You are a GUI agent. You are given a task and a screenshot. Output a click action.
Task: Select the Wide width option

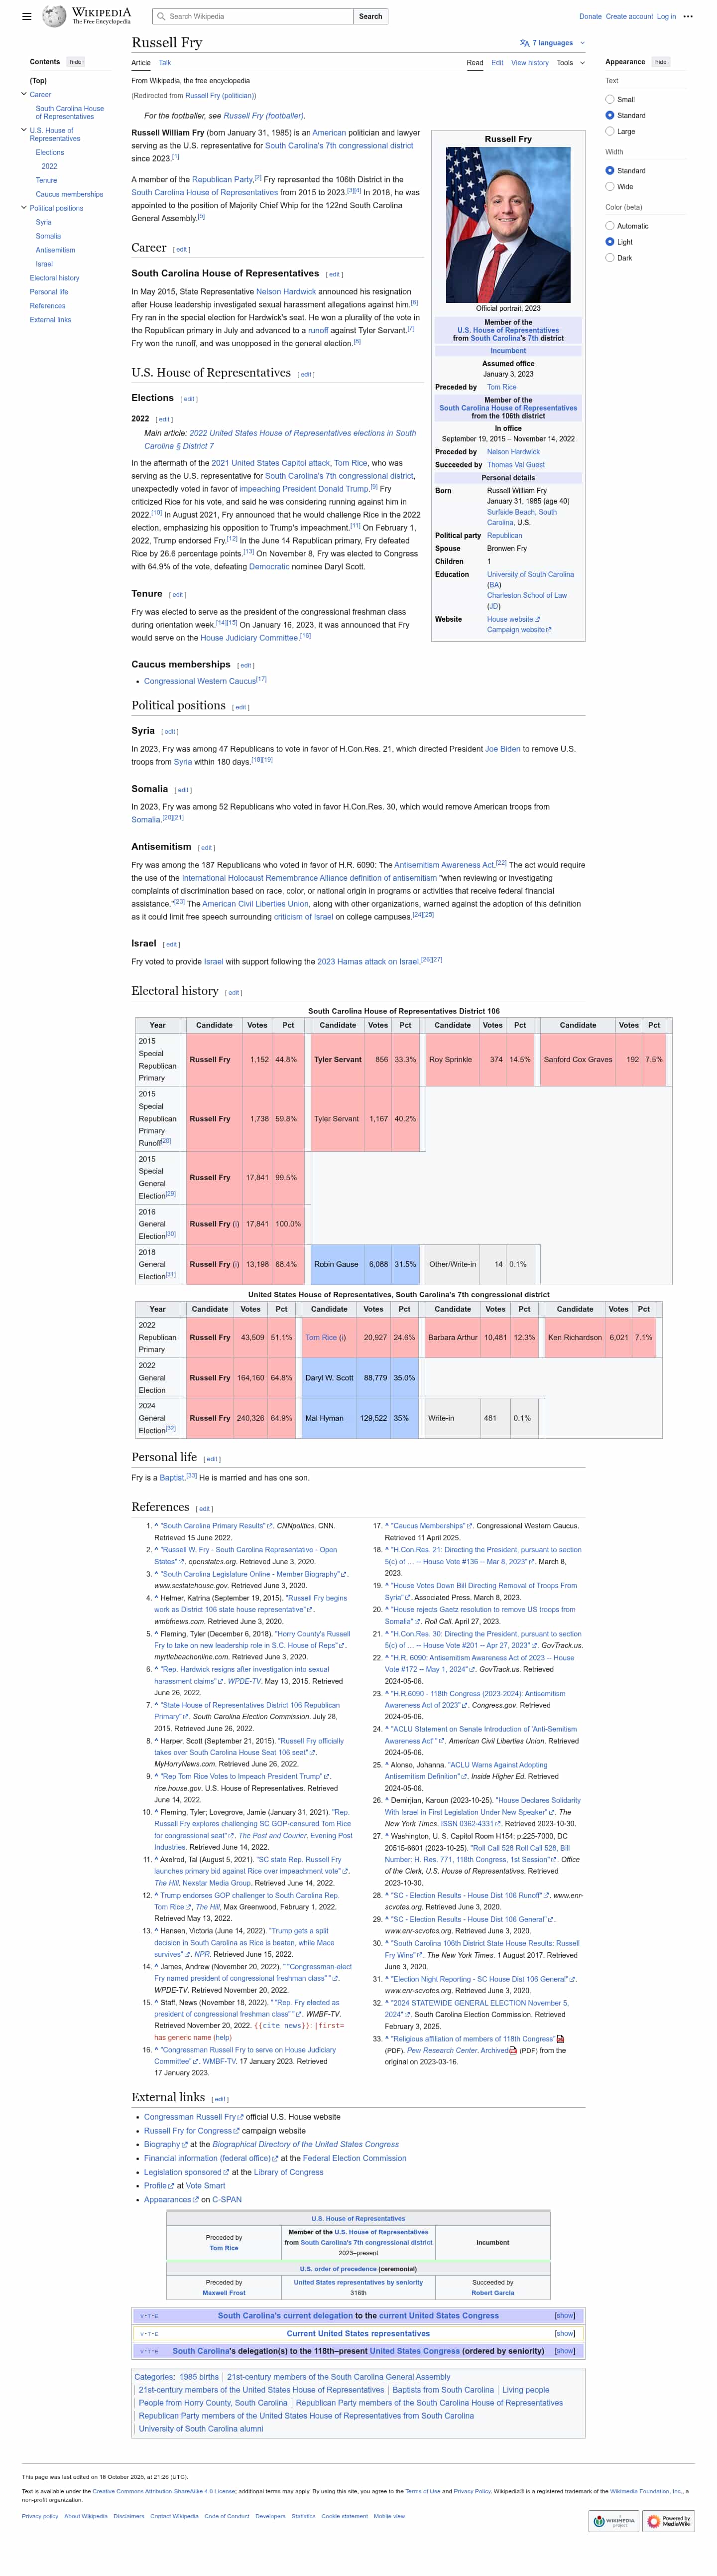(610, 186)
